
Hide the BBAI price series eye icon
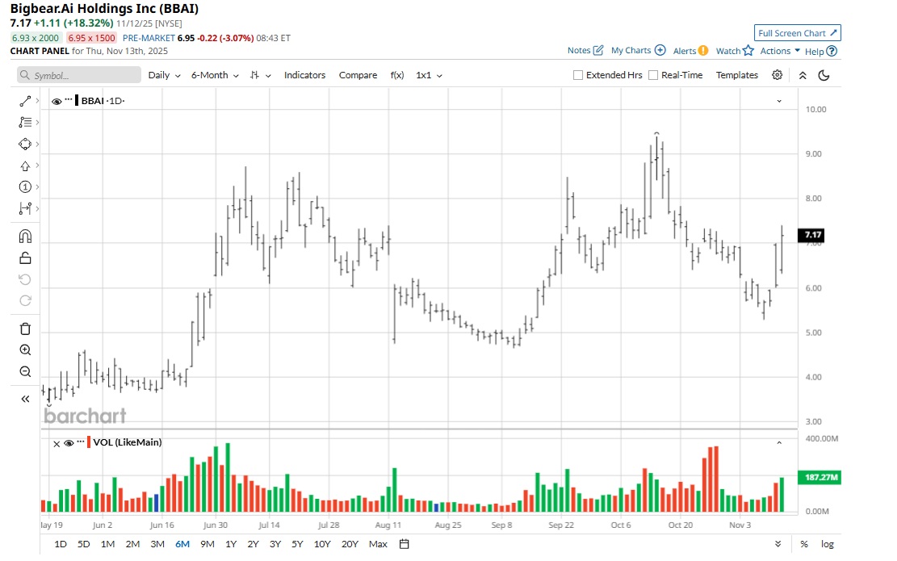click(x=56, y=101)
